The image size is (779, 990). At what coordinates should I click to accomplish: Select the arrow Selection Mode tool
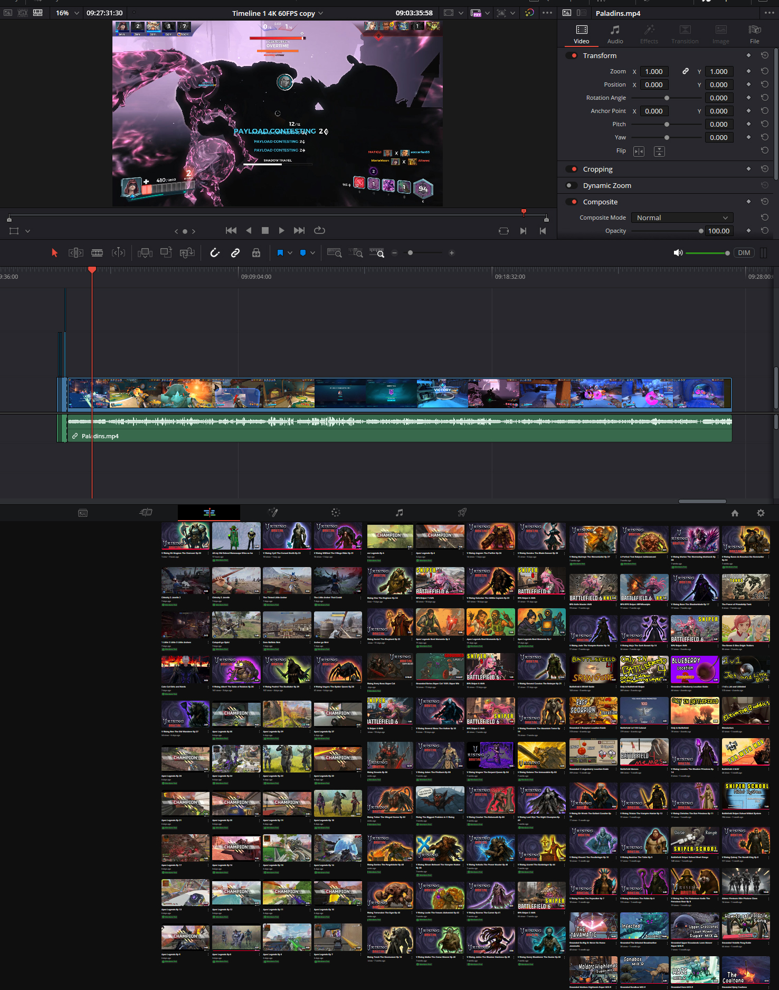click(54, 253)
